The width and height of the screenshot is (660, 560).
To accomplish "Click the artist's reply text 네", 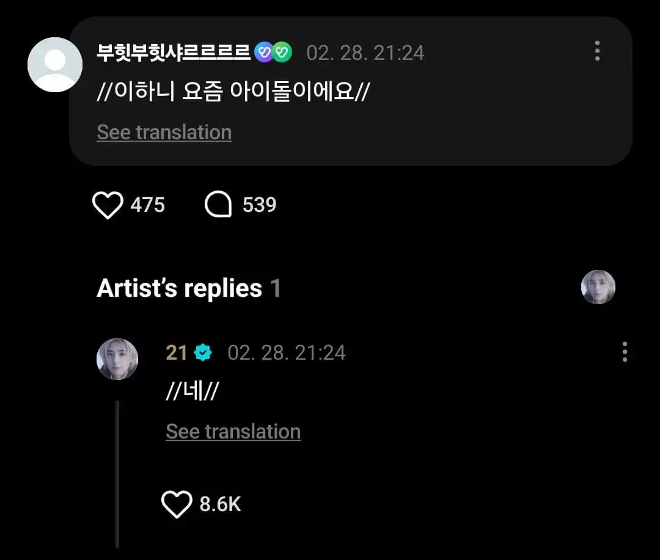I will point(192,393).
